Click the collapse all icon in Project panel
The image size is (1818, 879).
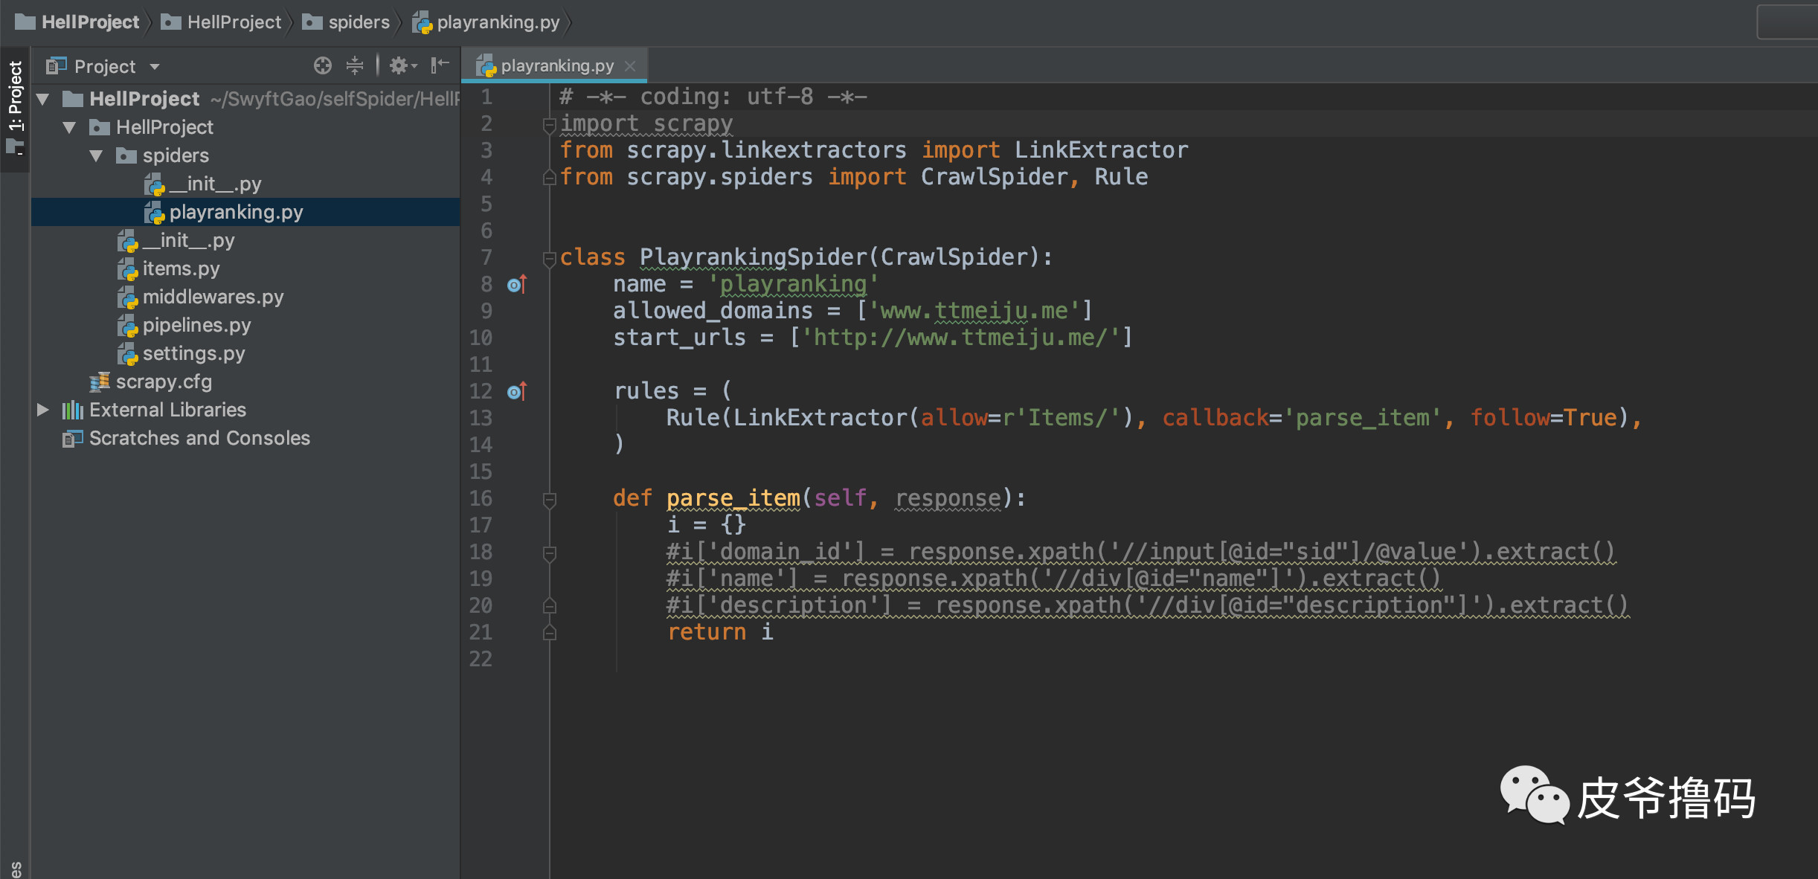click(x=355, y=66)
